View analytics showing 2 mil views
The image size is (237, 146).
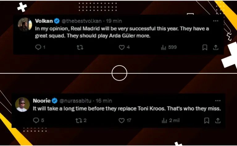coord(170,120)
